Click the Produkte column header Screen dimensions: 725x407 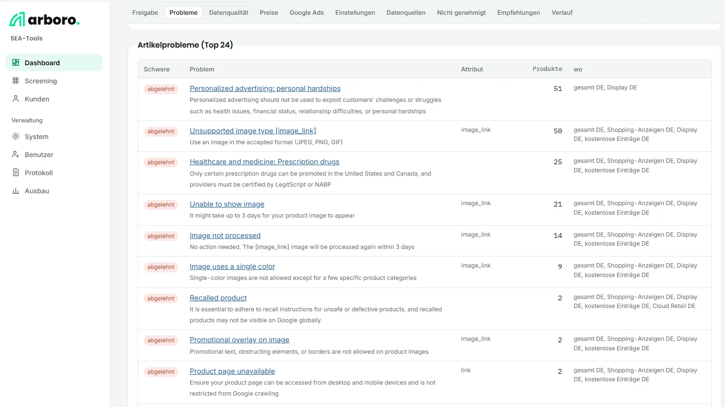coord(547,69)
